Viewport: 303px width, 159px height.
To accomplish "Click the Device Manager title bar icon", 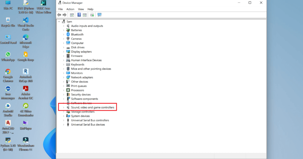I will tap(59, 3).
